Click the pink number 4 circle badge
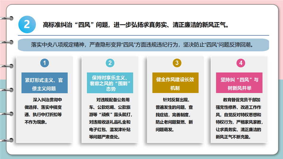283x159 pixels. point(241,63)
